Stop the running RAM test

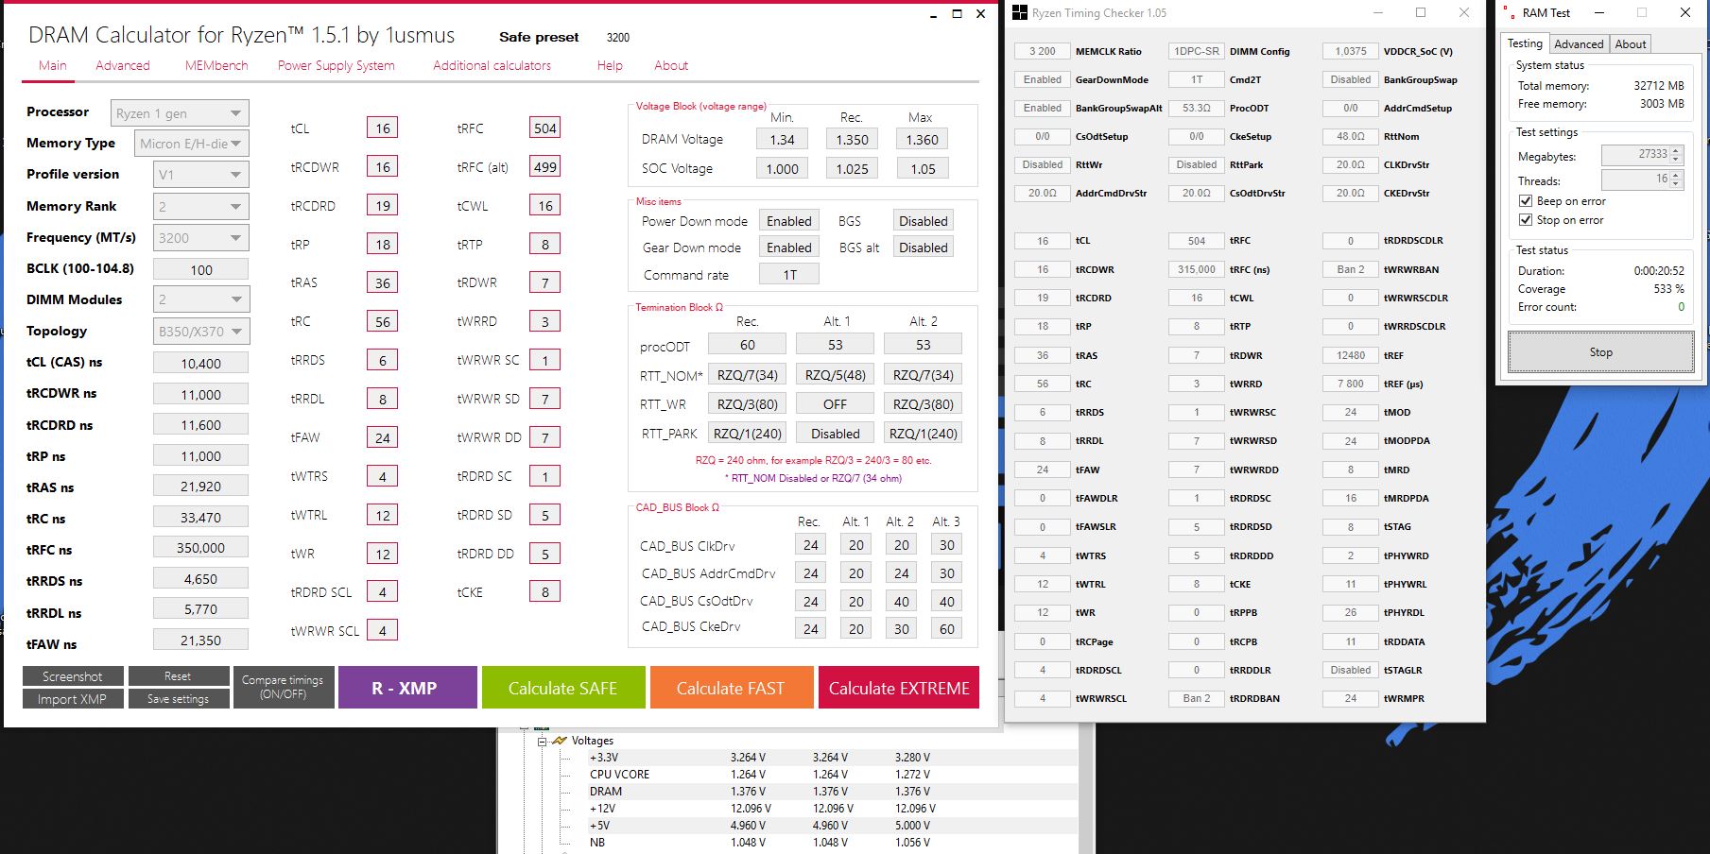click(1600, 352)
